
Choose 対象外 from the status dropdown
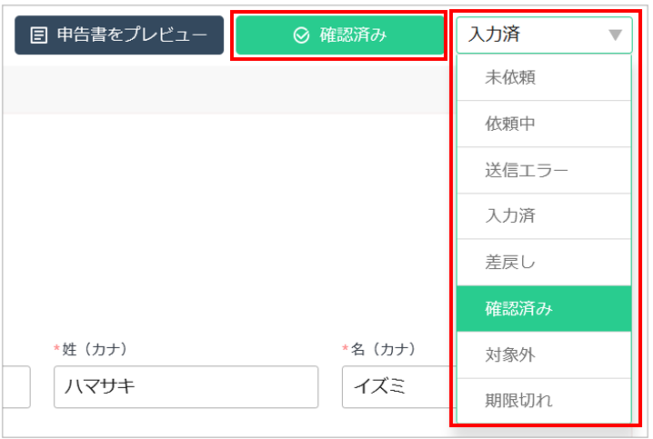[x=544, y=355]
